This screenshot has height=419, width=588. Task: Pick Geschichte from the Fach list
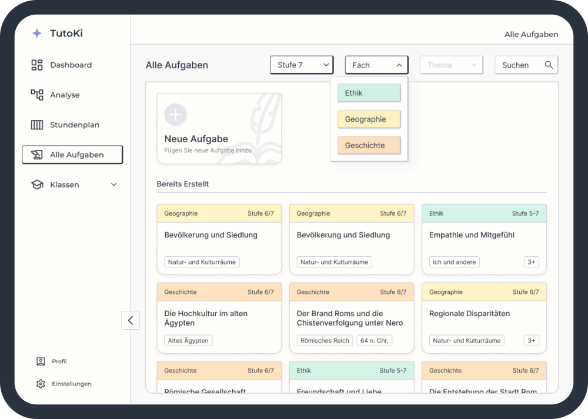pyautogui.click(x=369, y=146)
